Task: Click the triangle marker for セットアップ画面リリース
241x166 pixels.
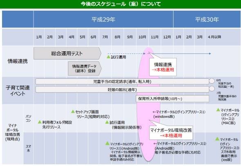Action: [73, 111]
